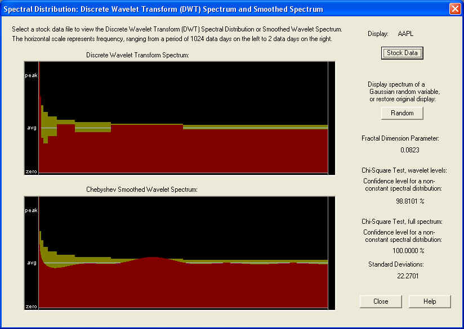
Task: Click 'zero' axis label in DWT chart
Action: tap(31, 172)
